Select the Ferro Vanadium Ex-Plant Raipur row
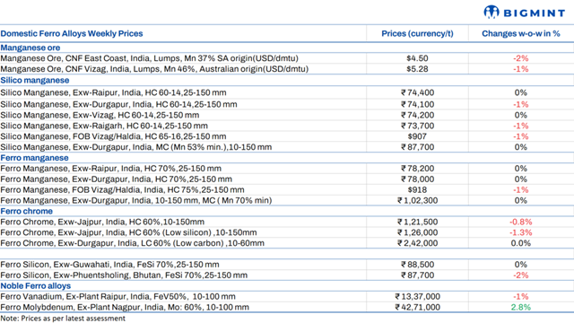 (287, 297)
